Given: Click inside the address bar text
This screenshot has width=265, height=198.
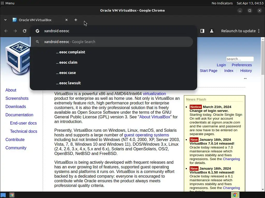Looking at the screenshot, I should click(x=57, y=31).
